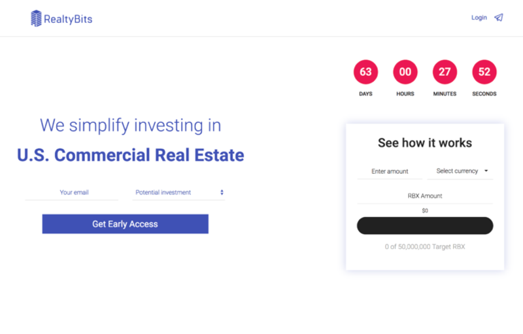Click the Potential investment up-down arrows
Viewport: 523px width, 334px height.
tap(222, 192)
